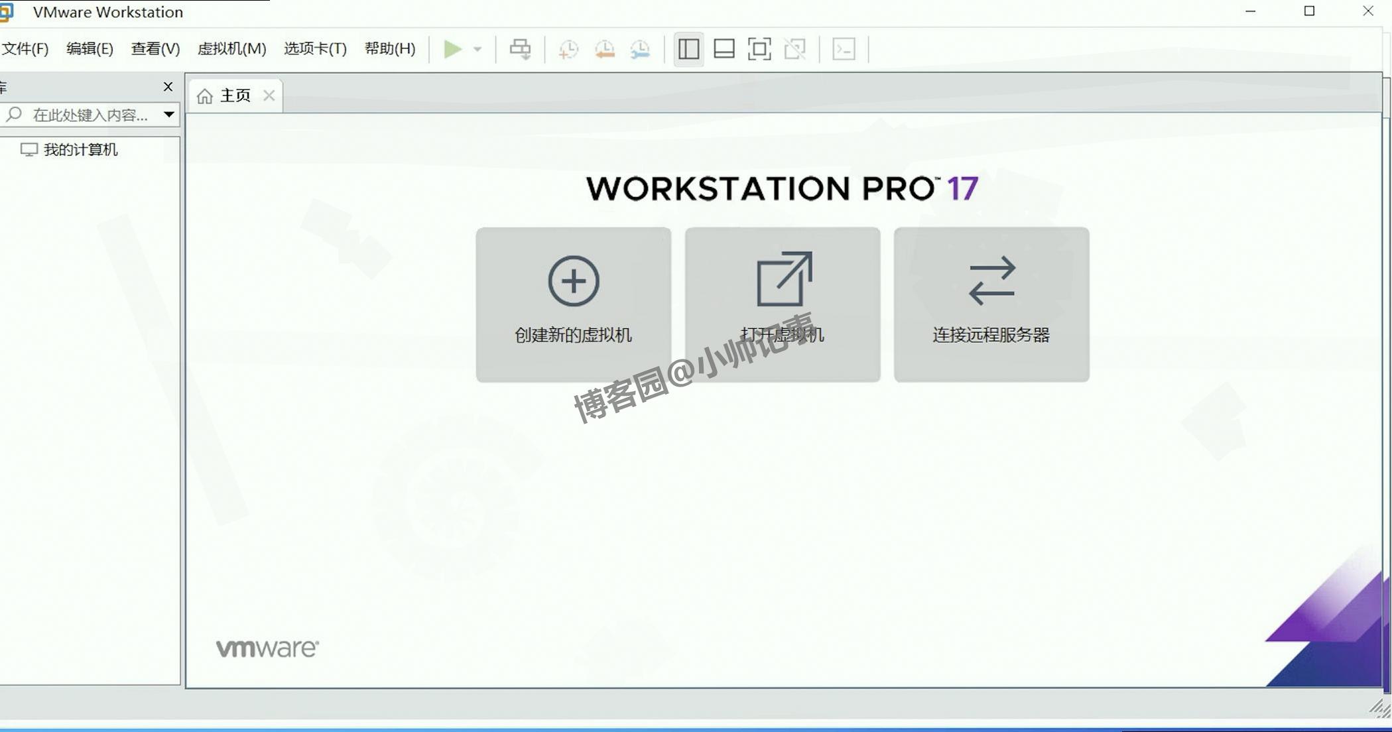Revert the VM to its snapshot

click(x=604, y=49)
